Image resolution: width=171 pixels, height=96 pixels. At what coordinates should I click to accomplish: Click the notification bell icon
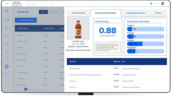151,3
